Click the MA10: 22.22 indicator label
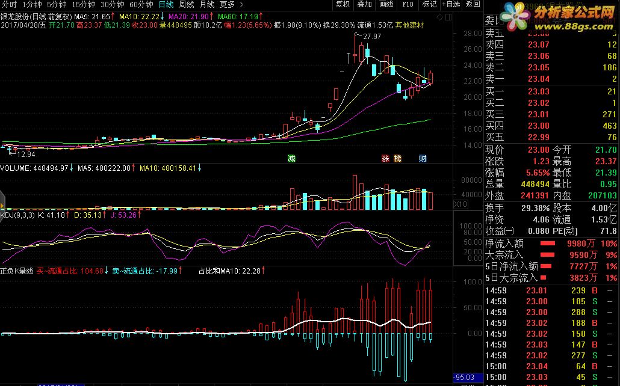 tap(142, 17)
